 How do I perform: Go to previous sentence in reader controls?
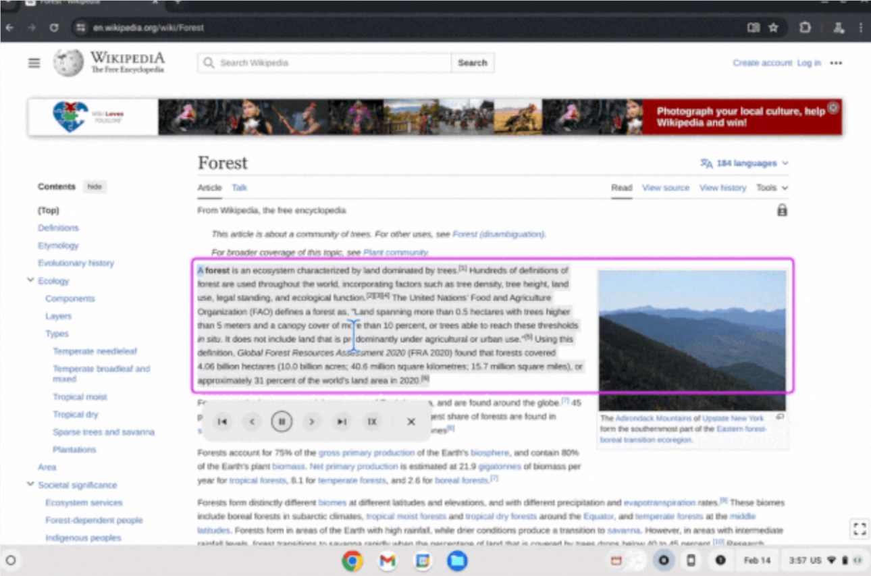tap(252, 421)
